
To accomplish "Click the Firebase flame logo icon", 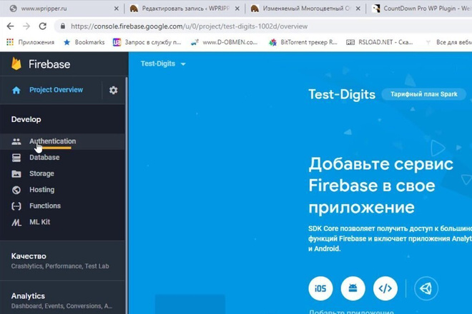I will click(16, 64).
